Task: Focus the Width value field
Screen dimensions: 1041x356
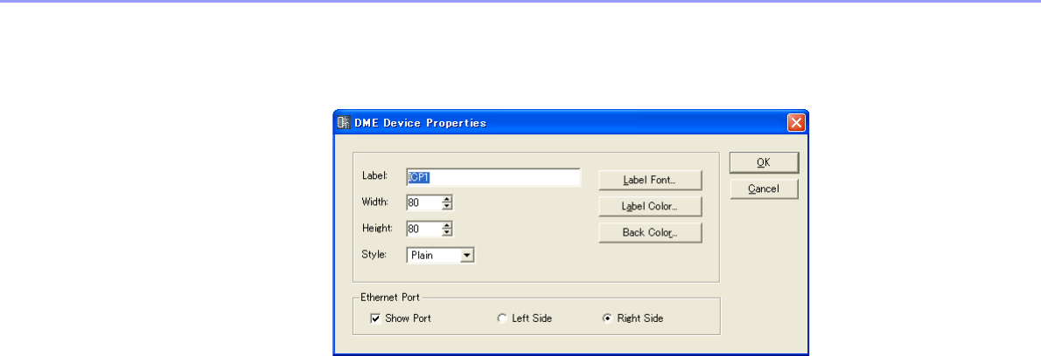Action: click(423, 203)
